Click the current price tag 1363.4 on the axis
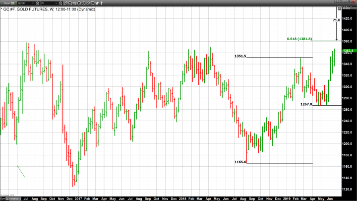This screenshot has height=201, width=357. pyautogui.click(x=348, y=51)
